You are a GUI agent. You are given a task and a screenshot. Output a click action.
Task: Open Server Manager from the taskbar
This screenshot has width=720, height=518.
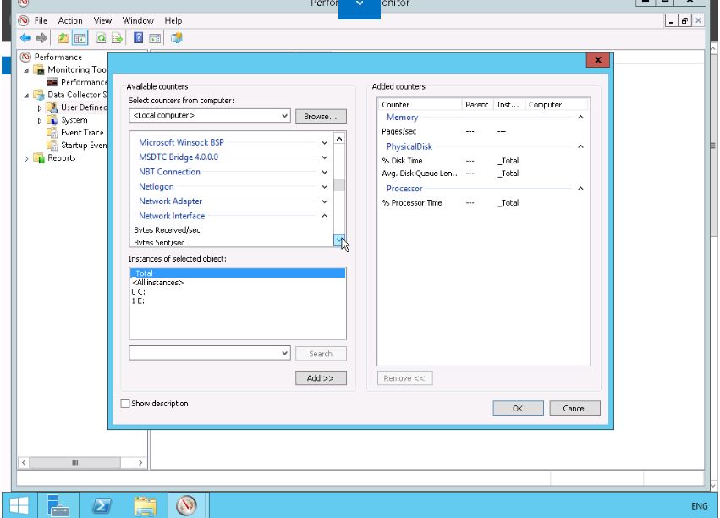[58, 505]
